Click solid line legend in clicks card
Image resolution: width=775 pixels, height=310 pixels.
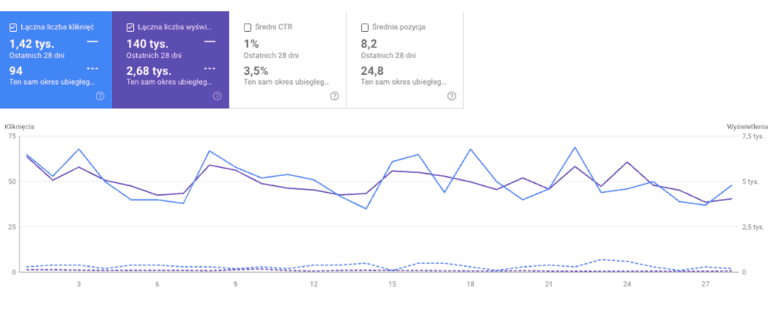[x=92, y=42]
